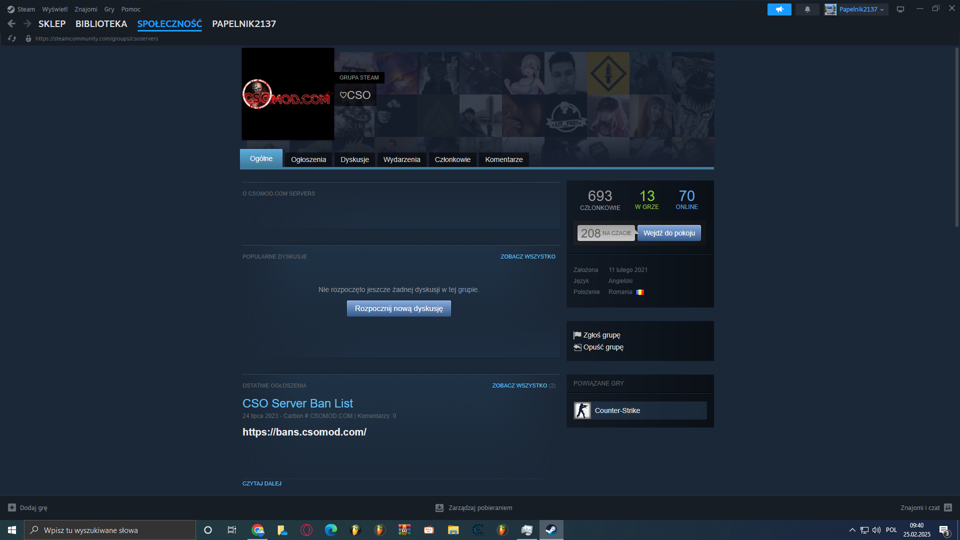The image size is (960, 540).
Task: Click the Big Picture mode monitor icon
Action: pyautogui.click(x=900, y=9)
